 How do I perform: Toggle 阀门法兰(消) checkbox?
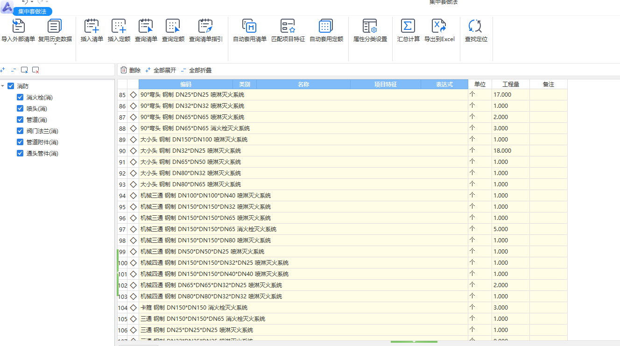pyautogui.click(x=20, y=131)
